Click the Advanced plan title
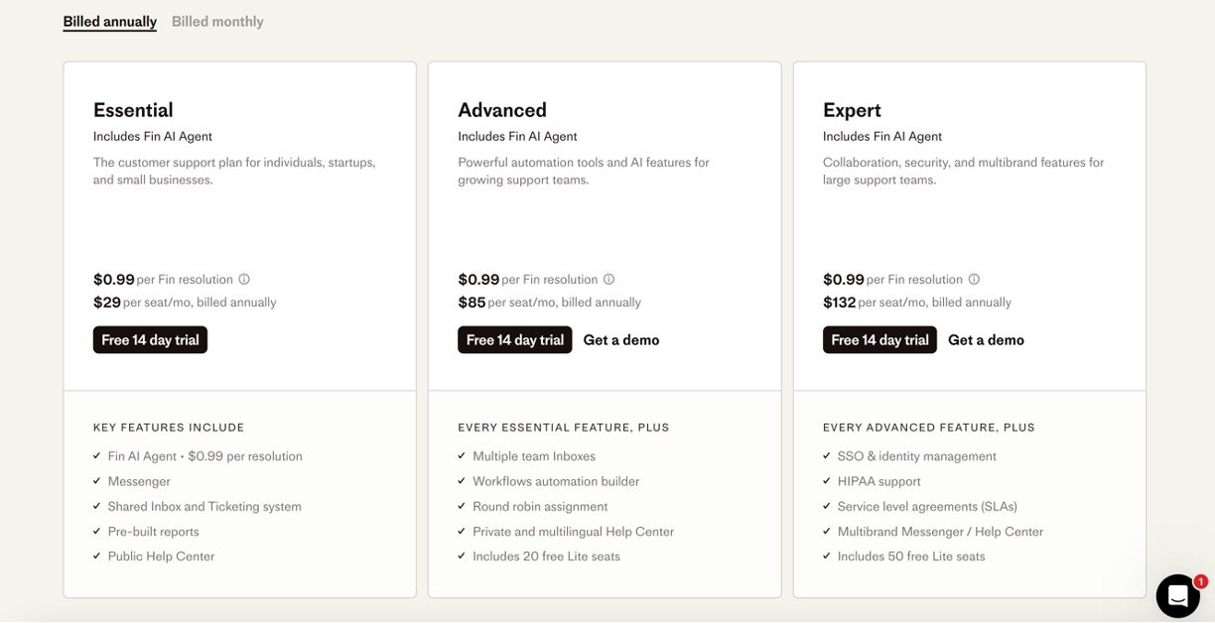 pos(502,110)
